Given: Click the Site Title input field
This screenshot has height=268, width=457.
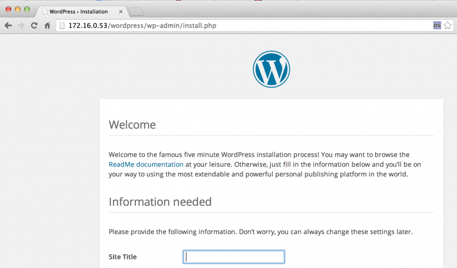Looking at the screenshot, I should pos(234,257).
